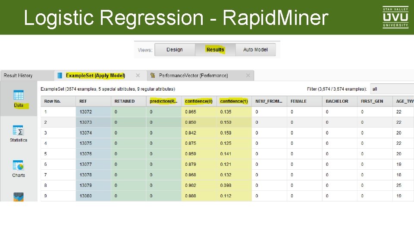Switch to the Results view

point(215,50)
